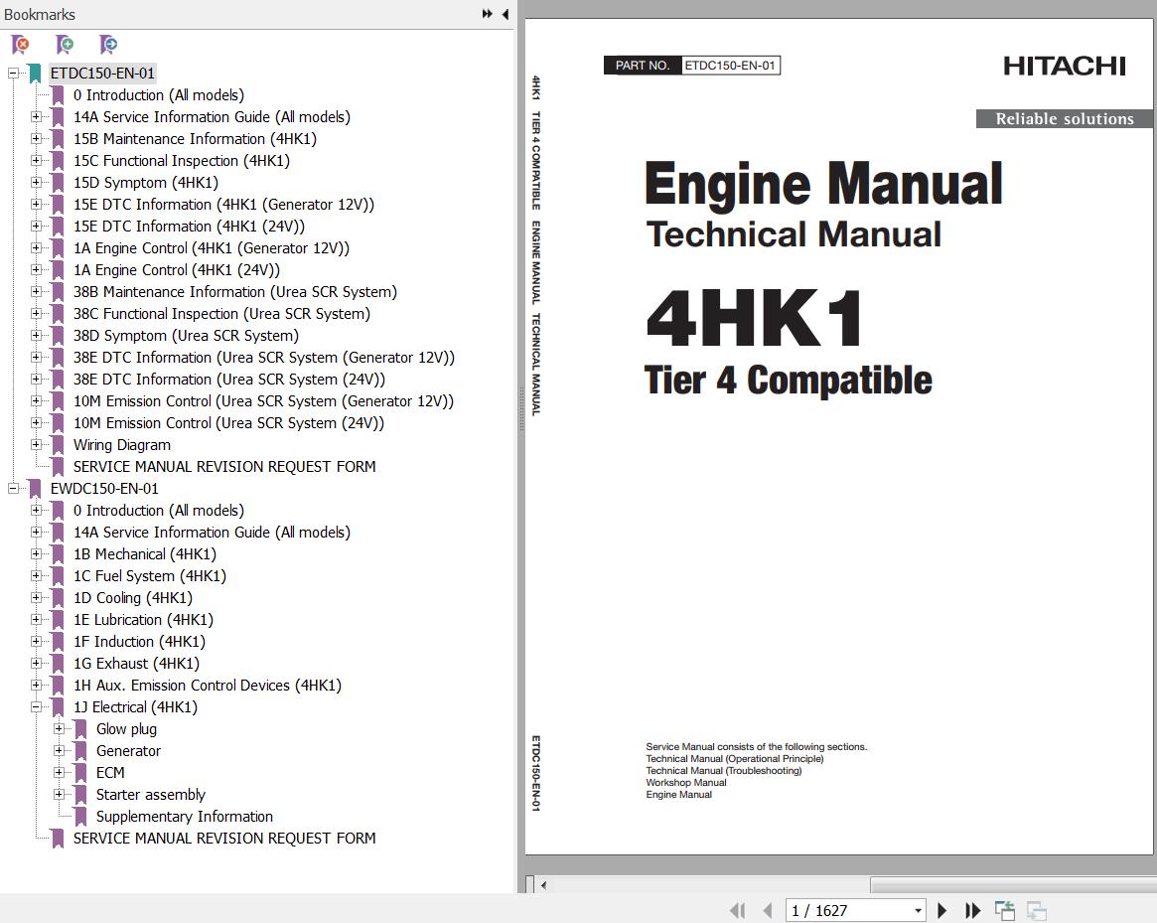Open the Supplementary Information bookmark
The height and width of the screenshot is (923, 1157).
(185, 816)
